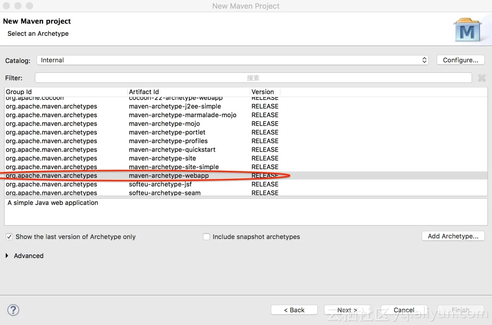Select the softeu-archetype-seam row
Screen dimensions: 492x325
246,193
